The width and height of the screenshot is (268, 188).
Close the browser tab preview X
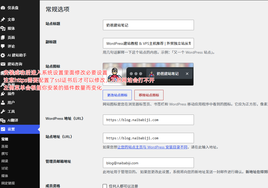(187, 74)
